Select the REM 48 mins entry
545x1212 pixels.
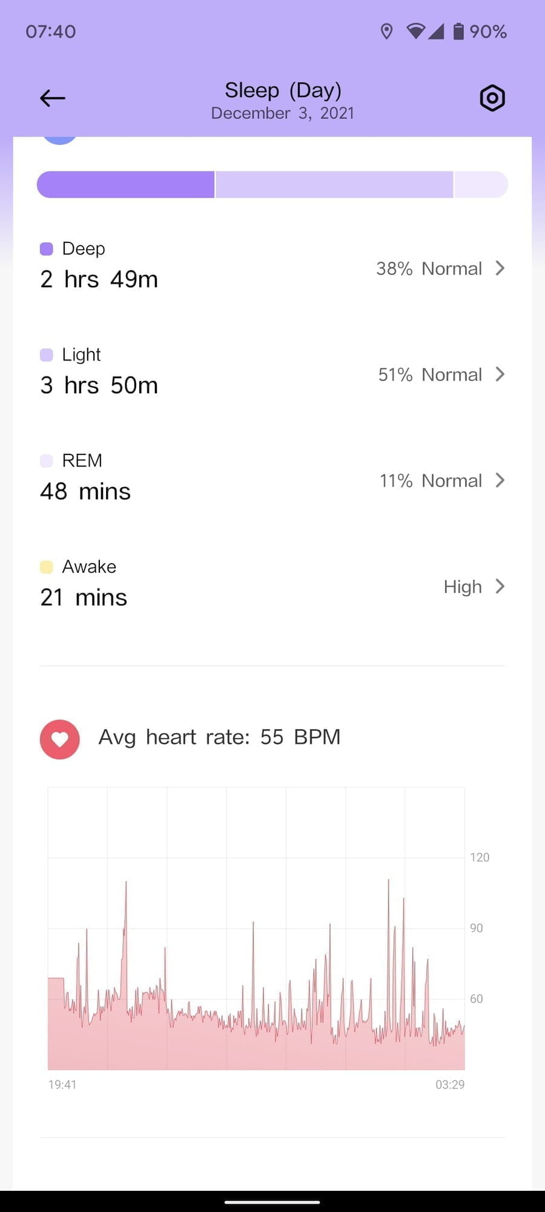click(x=85, y=491)
